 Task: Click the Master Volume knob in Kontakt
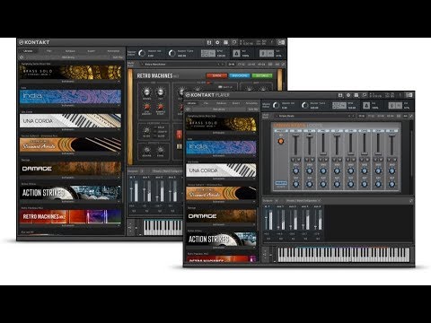pos(142,54)
